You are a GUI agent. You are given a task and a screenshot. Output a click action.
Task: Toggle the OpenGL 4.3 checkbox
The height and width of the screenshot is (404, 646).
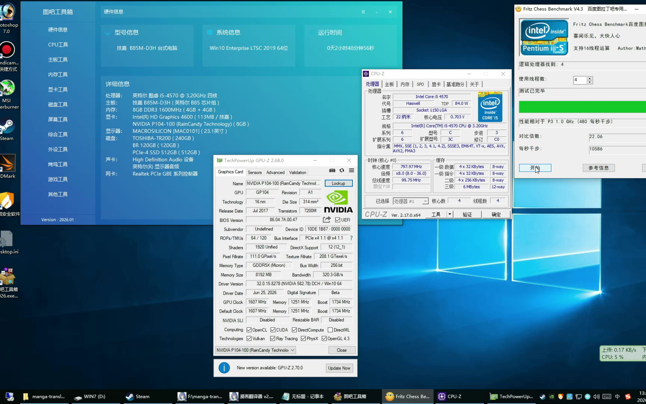tap(324, 338)
